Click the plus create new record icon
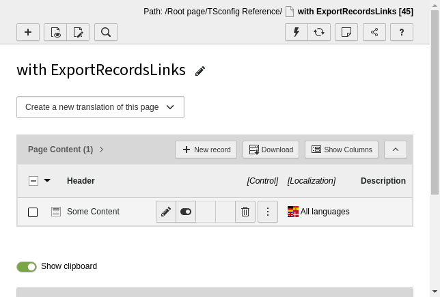Screen dimensions: 440x297 (x=28, y=32)
